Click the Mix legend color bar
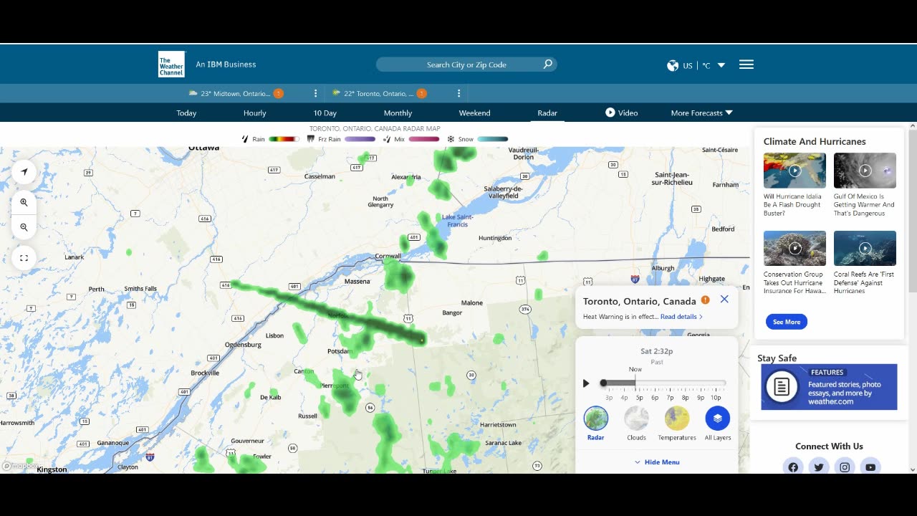The image size is (917, 516). point(424,139)
